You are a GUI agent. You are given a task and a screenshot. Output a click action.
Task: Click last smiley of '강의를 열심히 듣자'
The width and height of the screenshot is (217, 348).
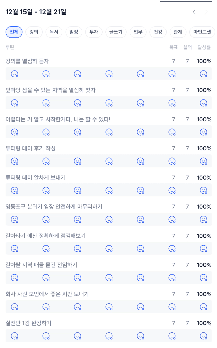203,74
